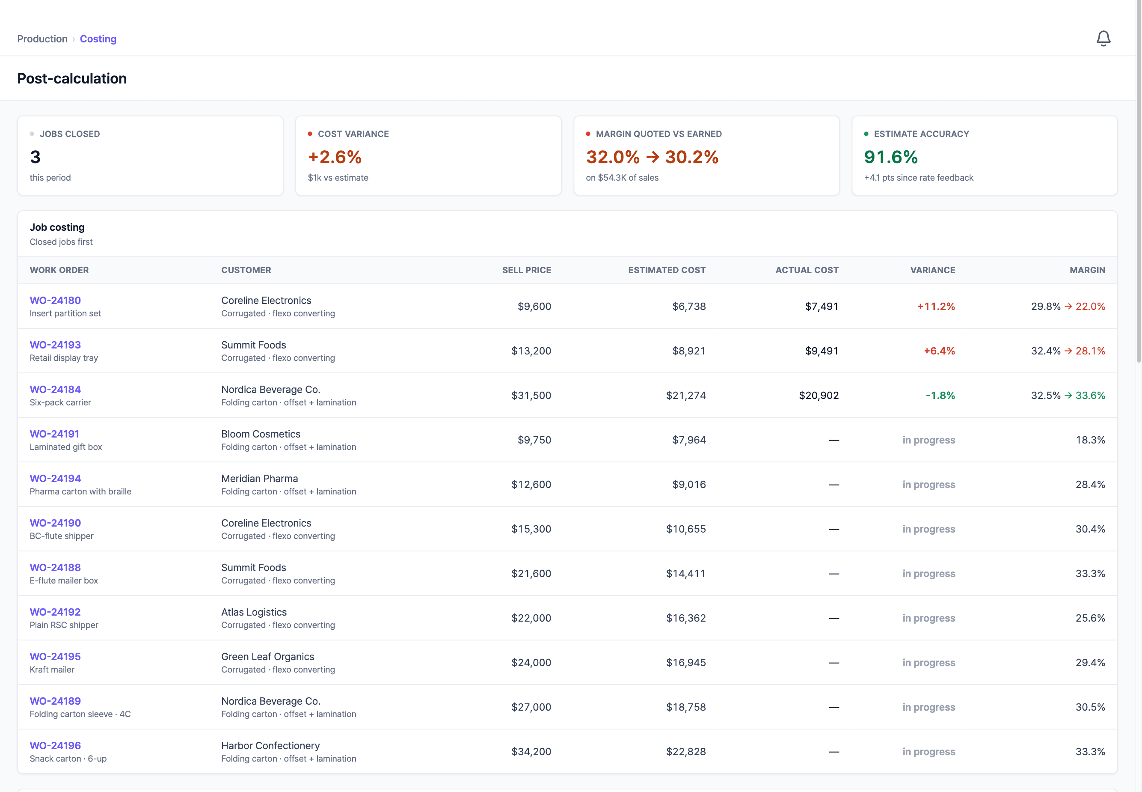Click the Actual Cost column header
This screenshot has width=1142, height=792.
coord(807,270)
